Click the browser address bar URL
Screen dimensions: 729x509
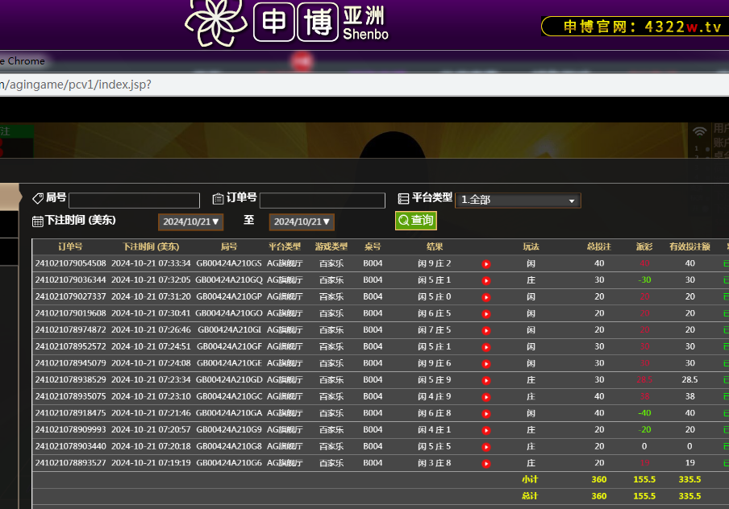point(77,85)
